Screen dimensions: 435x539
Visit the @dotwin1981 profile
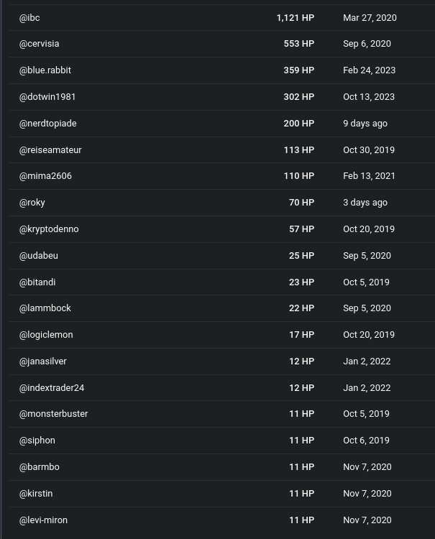pyautogui.click(x=47, y=97)
